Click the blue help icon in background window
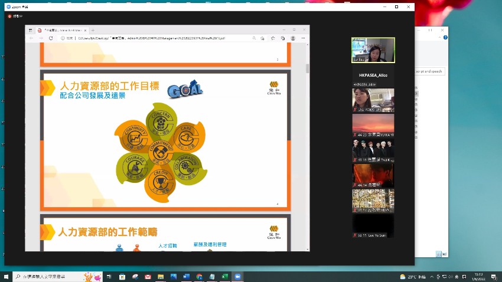Viewport: 502px width, 282px height. pyautogui.click(x=445, y=37)
